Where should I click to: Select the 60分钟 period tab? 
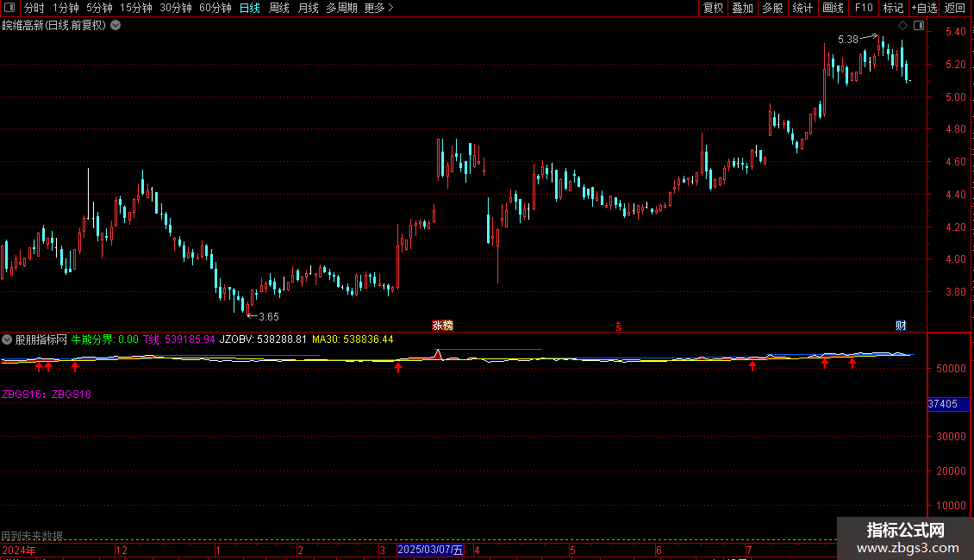215,8
